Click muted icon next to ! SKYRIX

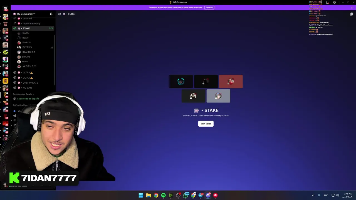pyautogui.click(x=52, y=47)
